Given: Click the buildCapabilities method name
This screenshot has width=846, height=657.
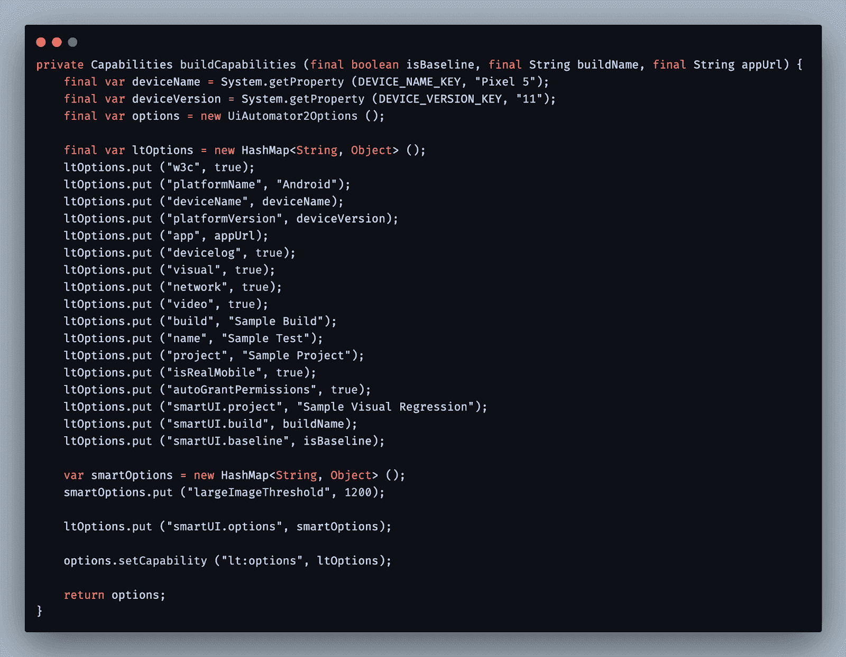Looking at the screenshot, I should click(x=238, y=65).
